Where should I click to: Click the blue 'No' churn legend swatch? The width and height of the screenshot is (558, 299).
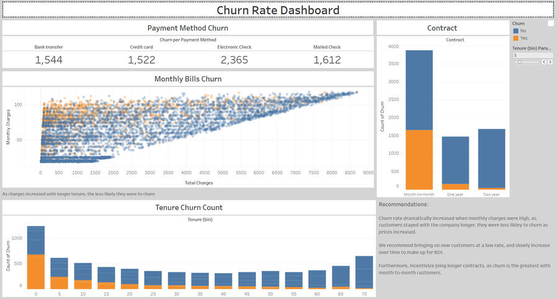(x=515, y=30)
